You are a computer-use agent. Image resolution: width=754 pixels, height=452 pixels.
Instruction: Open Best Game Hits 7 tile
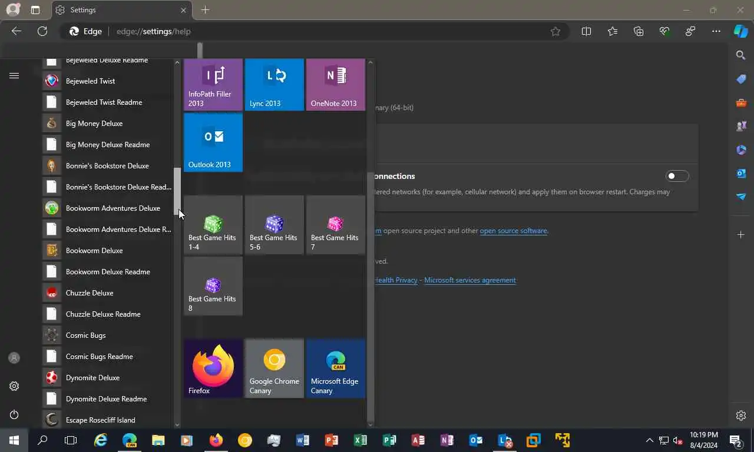(x=336, y=225)
